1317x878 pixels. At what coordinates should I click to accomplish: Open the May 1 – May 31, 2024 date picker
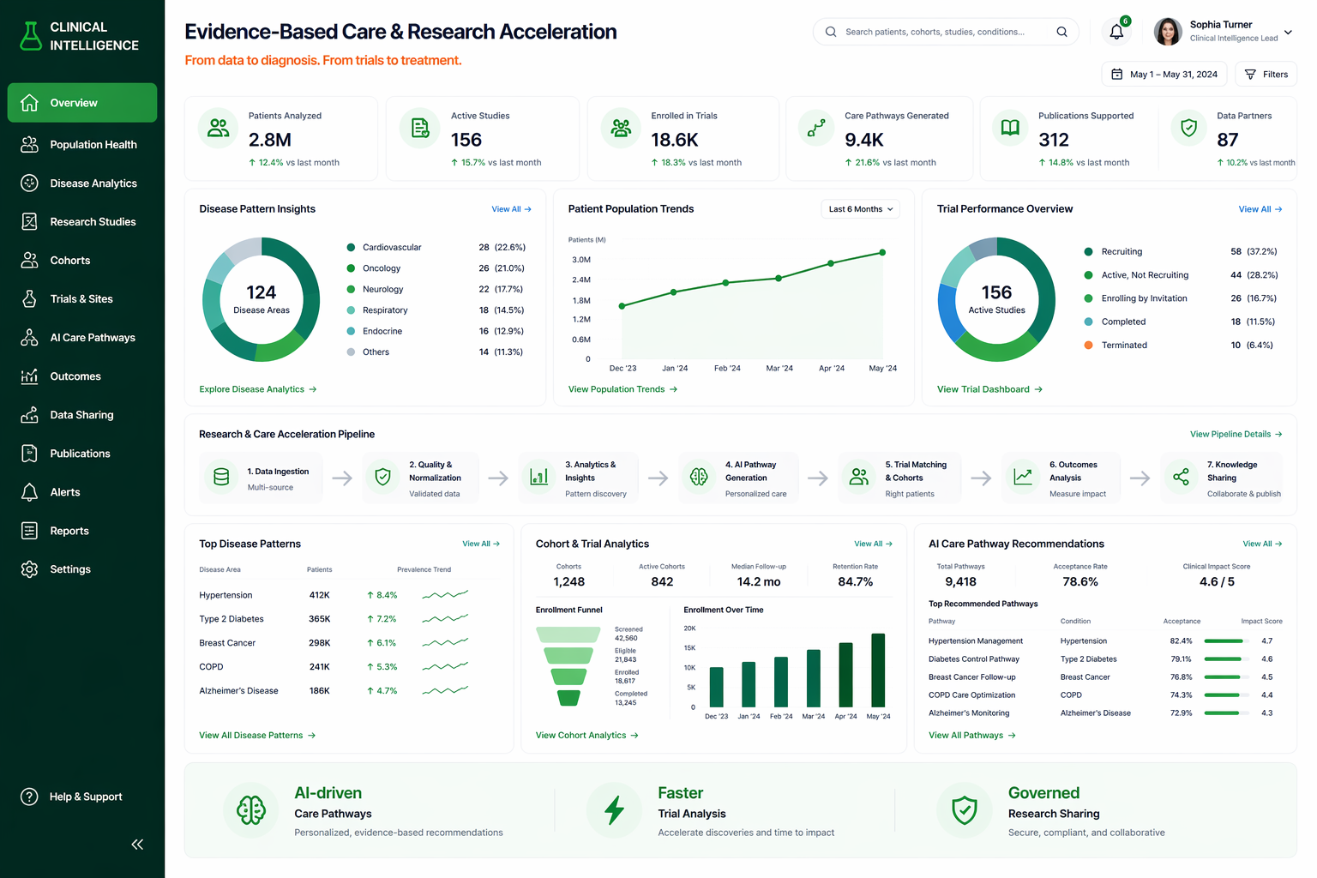pyautogui.click(x=1164, y=75)
